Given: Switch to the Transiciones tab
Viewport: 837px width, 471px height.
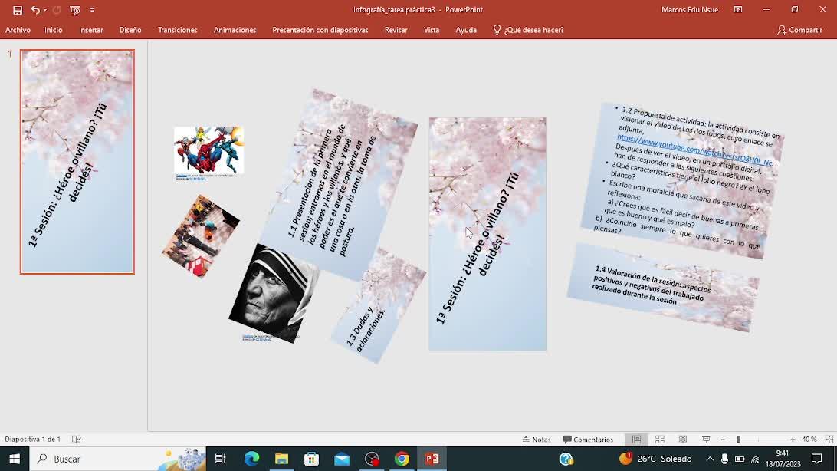Looking at the screenshot, I should [x=177, y=30].
